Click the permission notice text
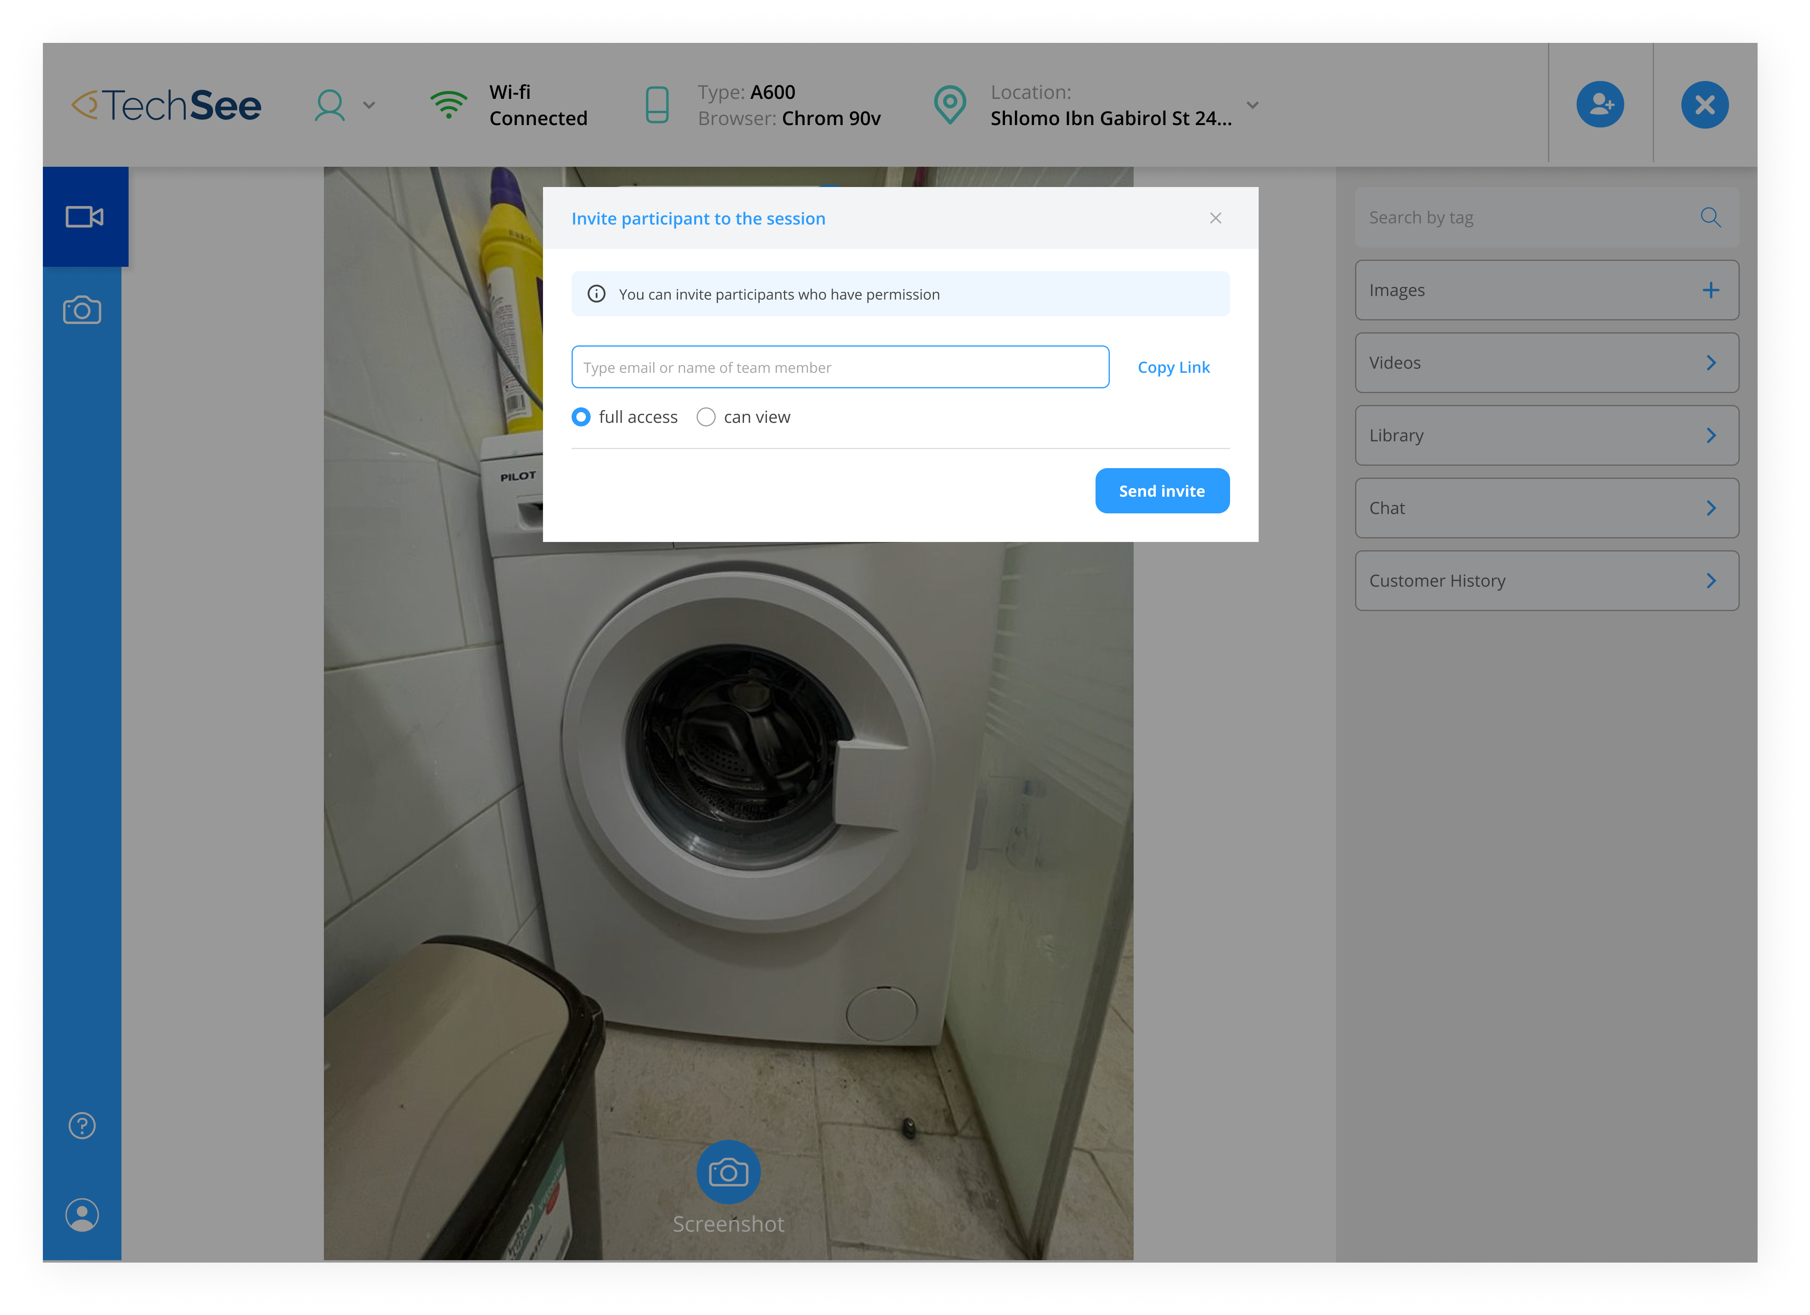Screen dimensions: 1810x1315 779,295
